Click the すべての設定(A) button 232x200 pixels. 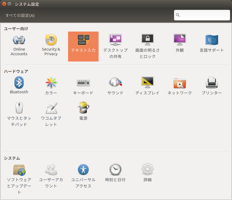[20, 15]
